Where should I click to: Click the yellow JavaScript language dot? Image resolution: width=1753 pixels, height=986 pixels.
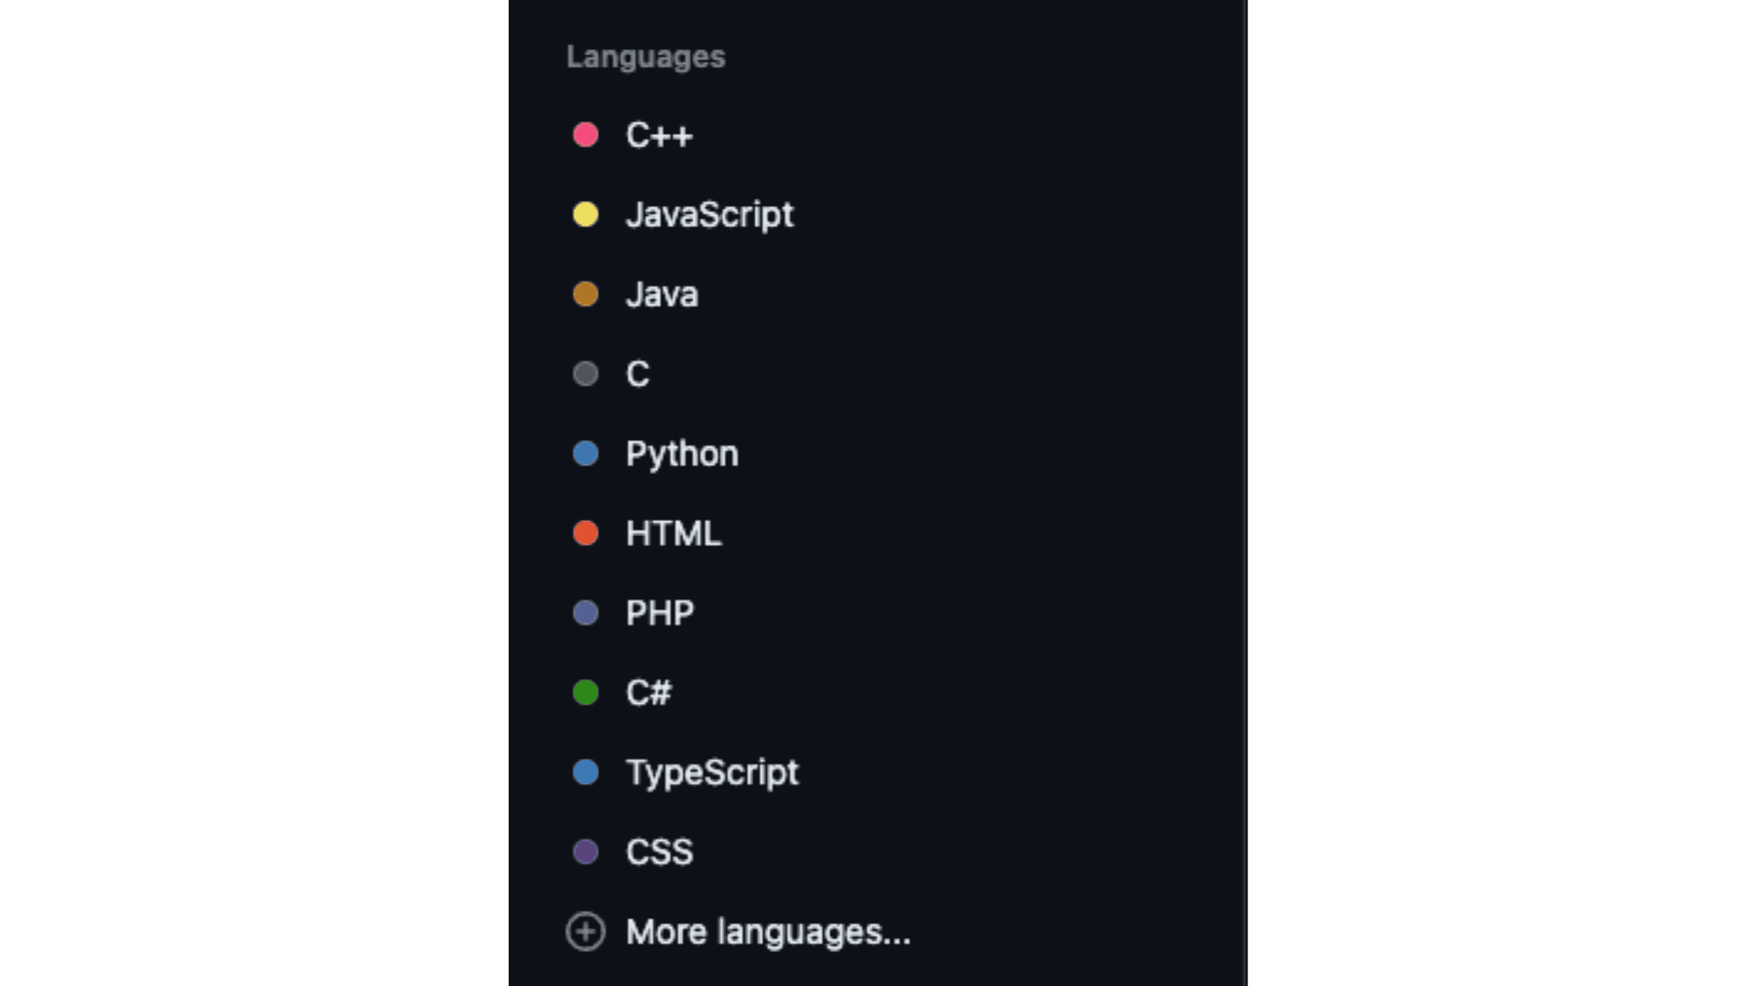pos(586,214)
